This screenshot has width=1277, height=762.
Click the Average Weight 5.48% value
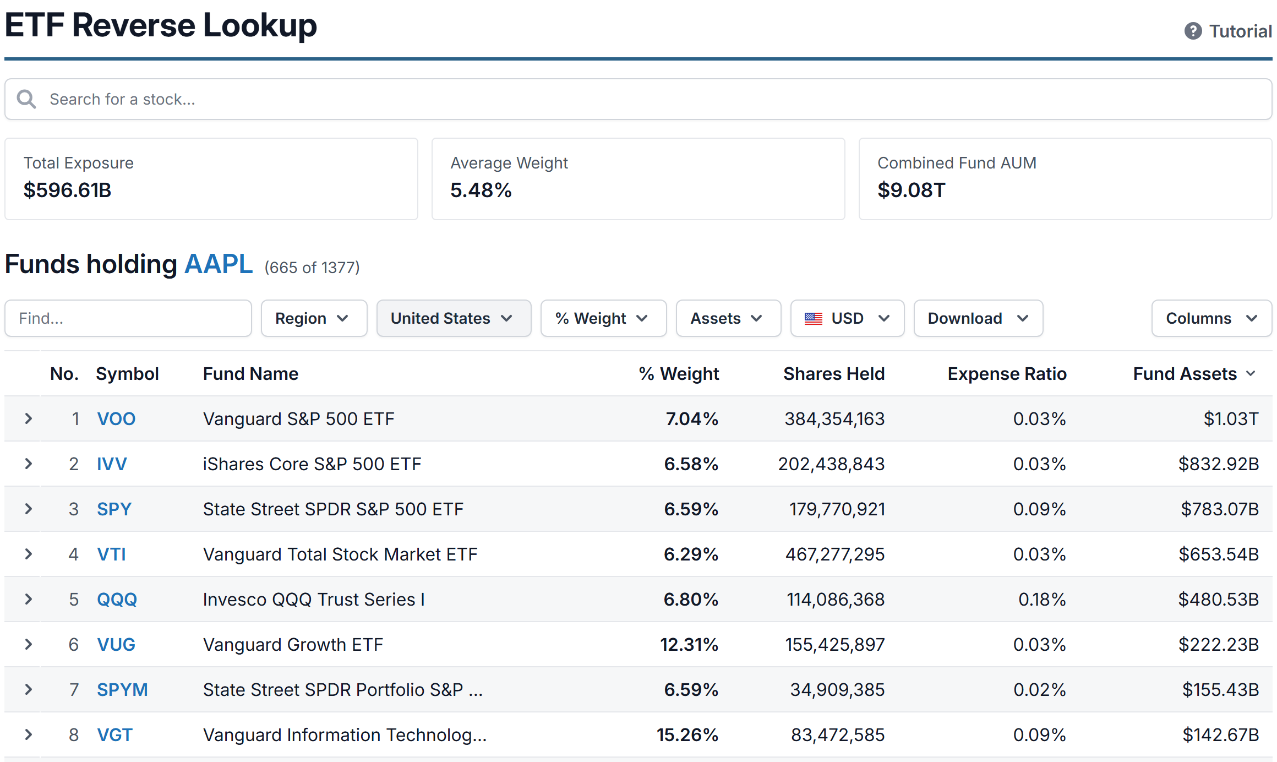[x=481, y=190]
